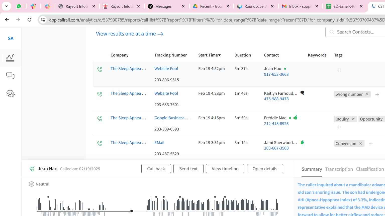The image size is (385, 216).
Task: Click View results one at a time link
Action: tap(130, 34)
